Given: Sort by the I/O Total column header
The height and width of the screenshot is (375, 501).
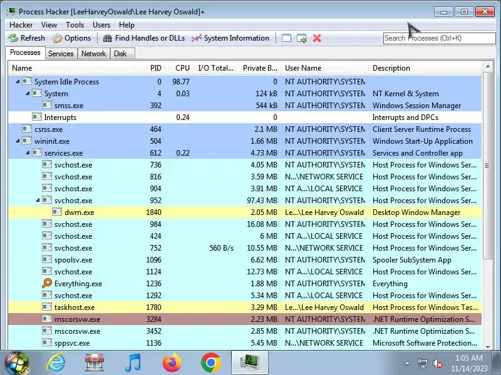Looking at the screenshot, I should tap(215, 68).
